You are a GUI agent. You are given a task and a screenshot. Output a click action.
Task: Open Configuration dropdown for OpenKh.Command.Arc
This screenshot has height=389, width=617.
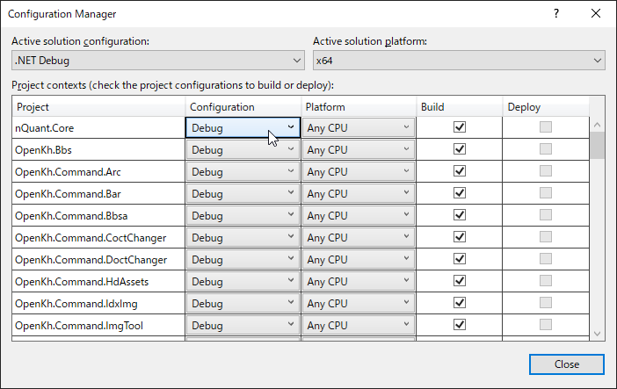click(x=243, y=171)
